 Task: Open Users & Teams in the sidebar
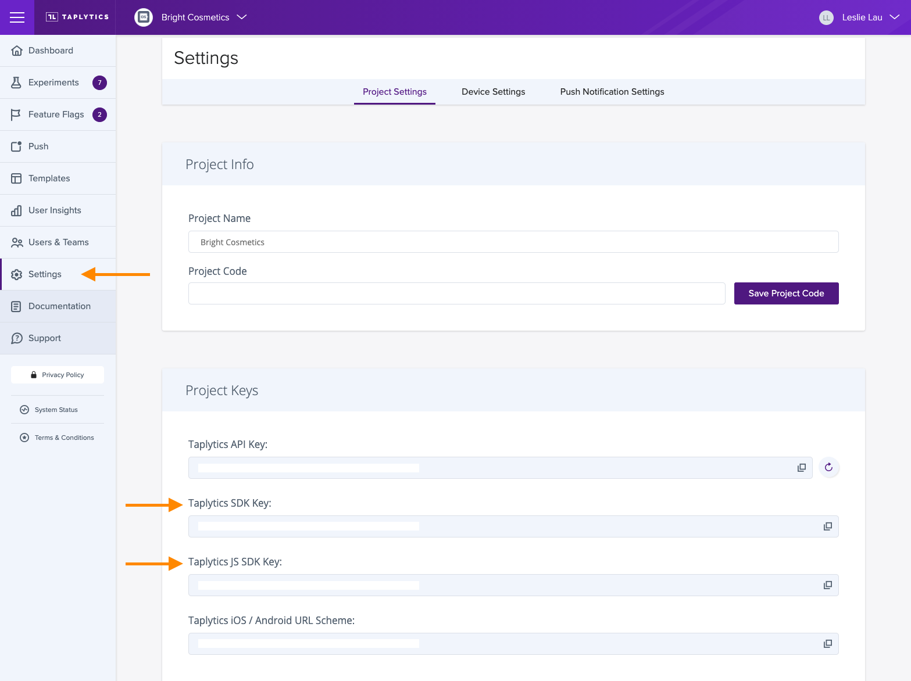(58, 242)
